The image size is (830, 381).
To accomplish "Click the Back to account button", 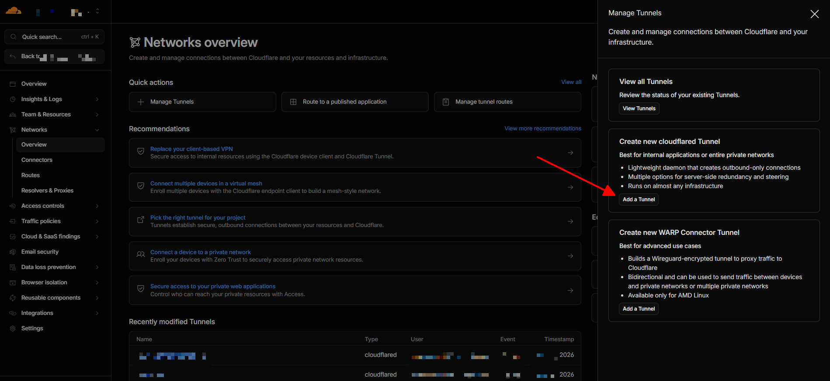I will coord(54,56).
